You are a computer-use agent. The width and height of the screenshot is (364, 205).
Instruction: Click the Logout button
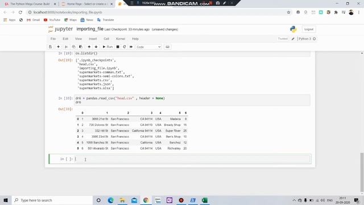309,29
